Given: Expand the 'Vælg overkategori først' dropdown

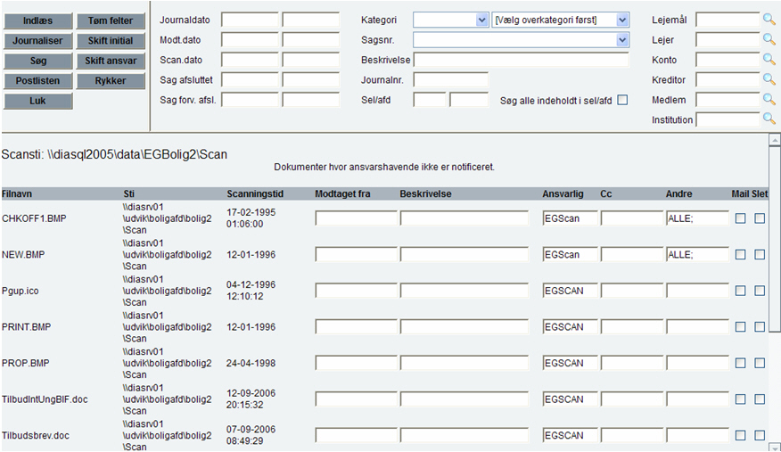Looking at the screenshot, I should [x=561, y=20].
